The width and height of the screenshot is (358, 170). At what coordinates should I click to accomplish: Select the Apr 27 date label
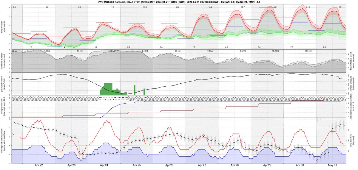coord(202,165)
